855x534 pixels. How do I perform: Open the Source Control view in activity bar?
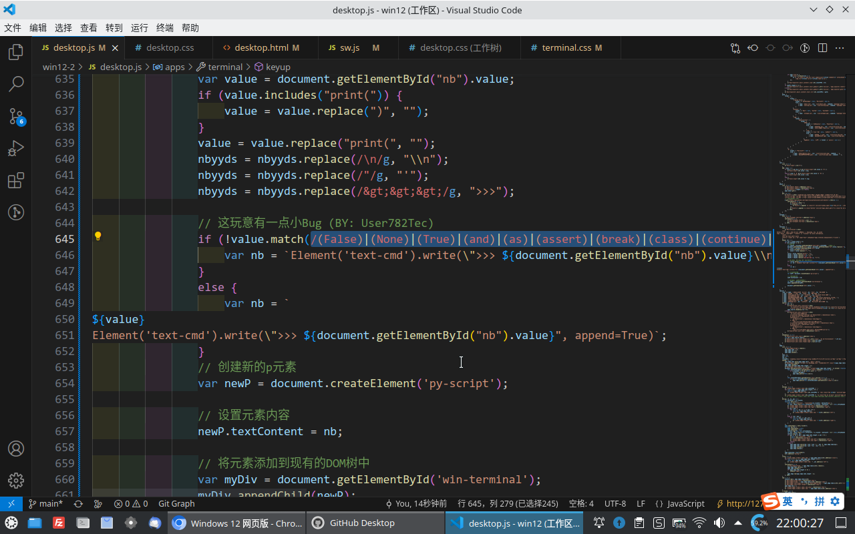coord(15,116)
